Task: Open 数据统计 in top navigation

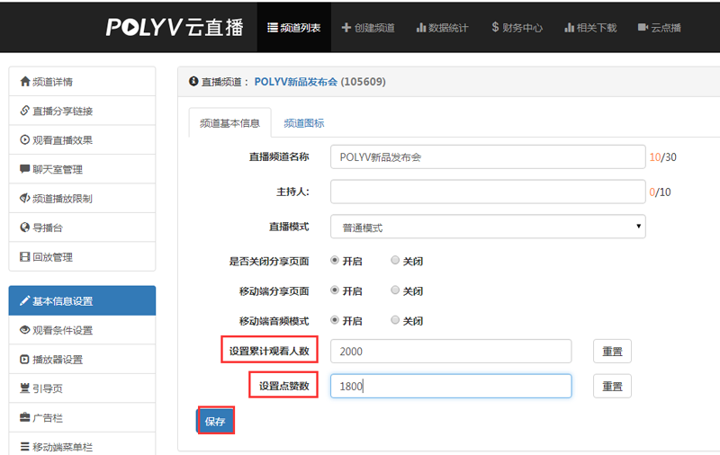Action: pos(442,28)
